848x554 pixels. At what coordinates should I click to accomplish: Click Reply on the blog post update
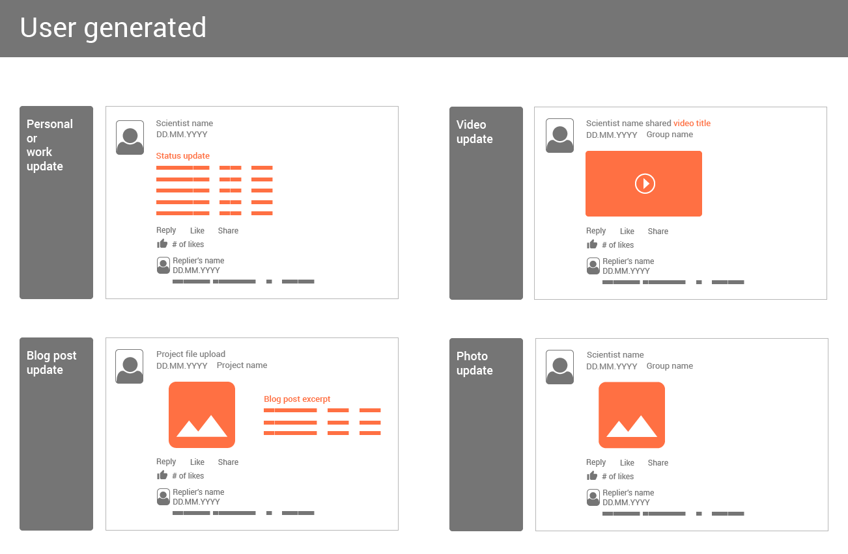[166, 462]
